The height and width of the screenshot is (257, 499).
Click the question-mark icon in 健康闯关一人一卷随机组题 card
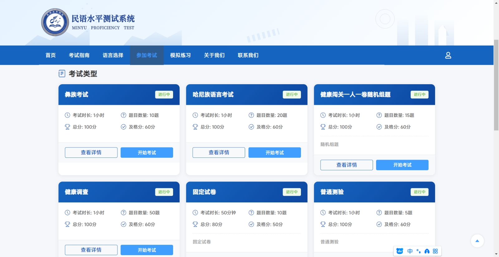pos(379,115)
